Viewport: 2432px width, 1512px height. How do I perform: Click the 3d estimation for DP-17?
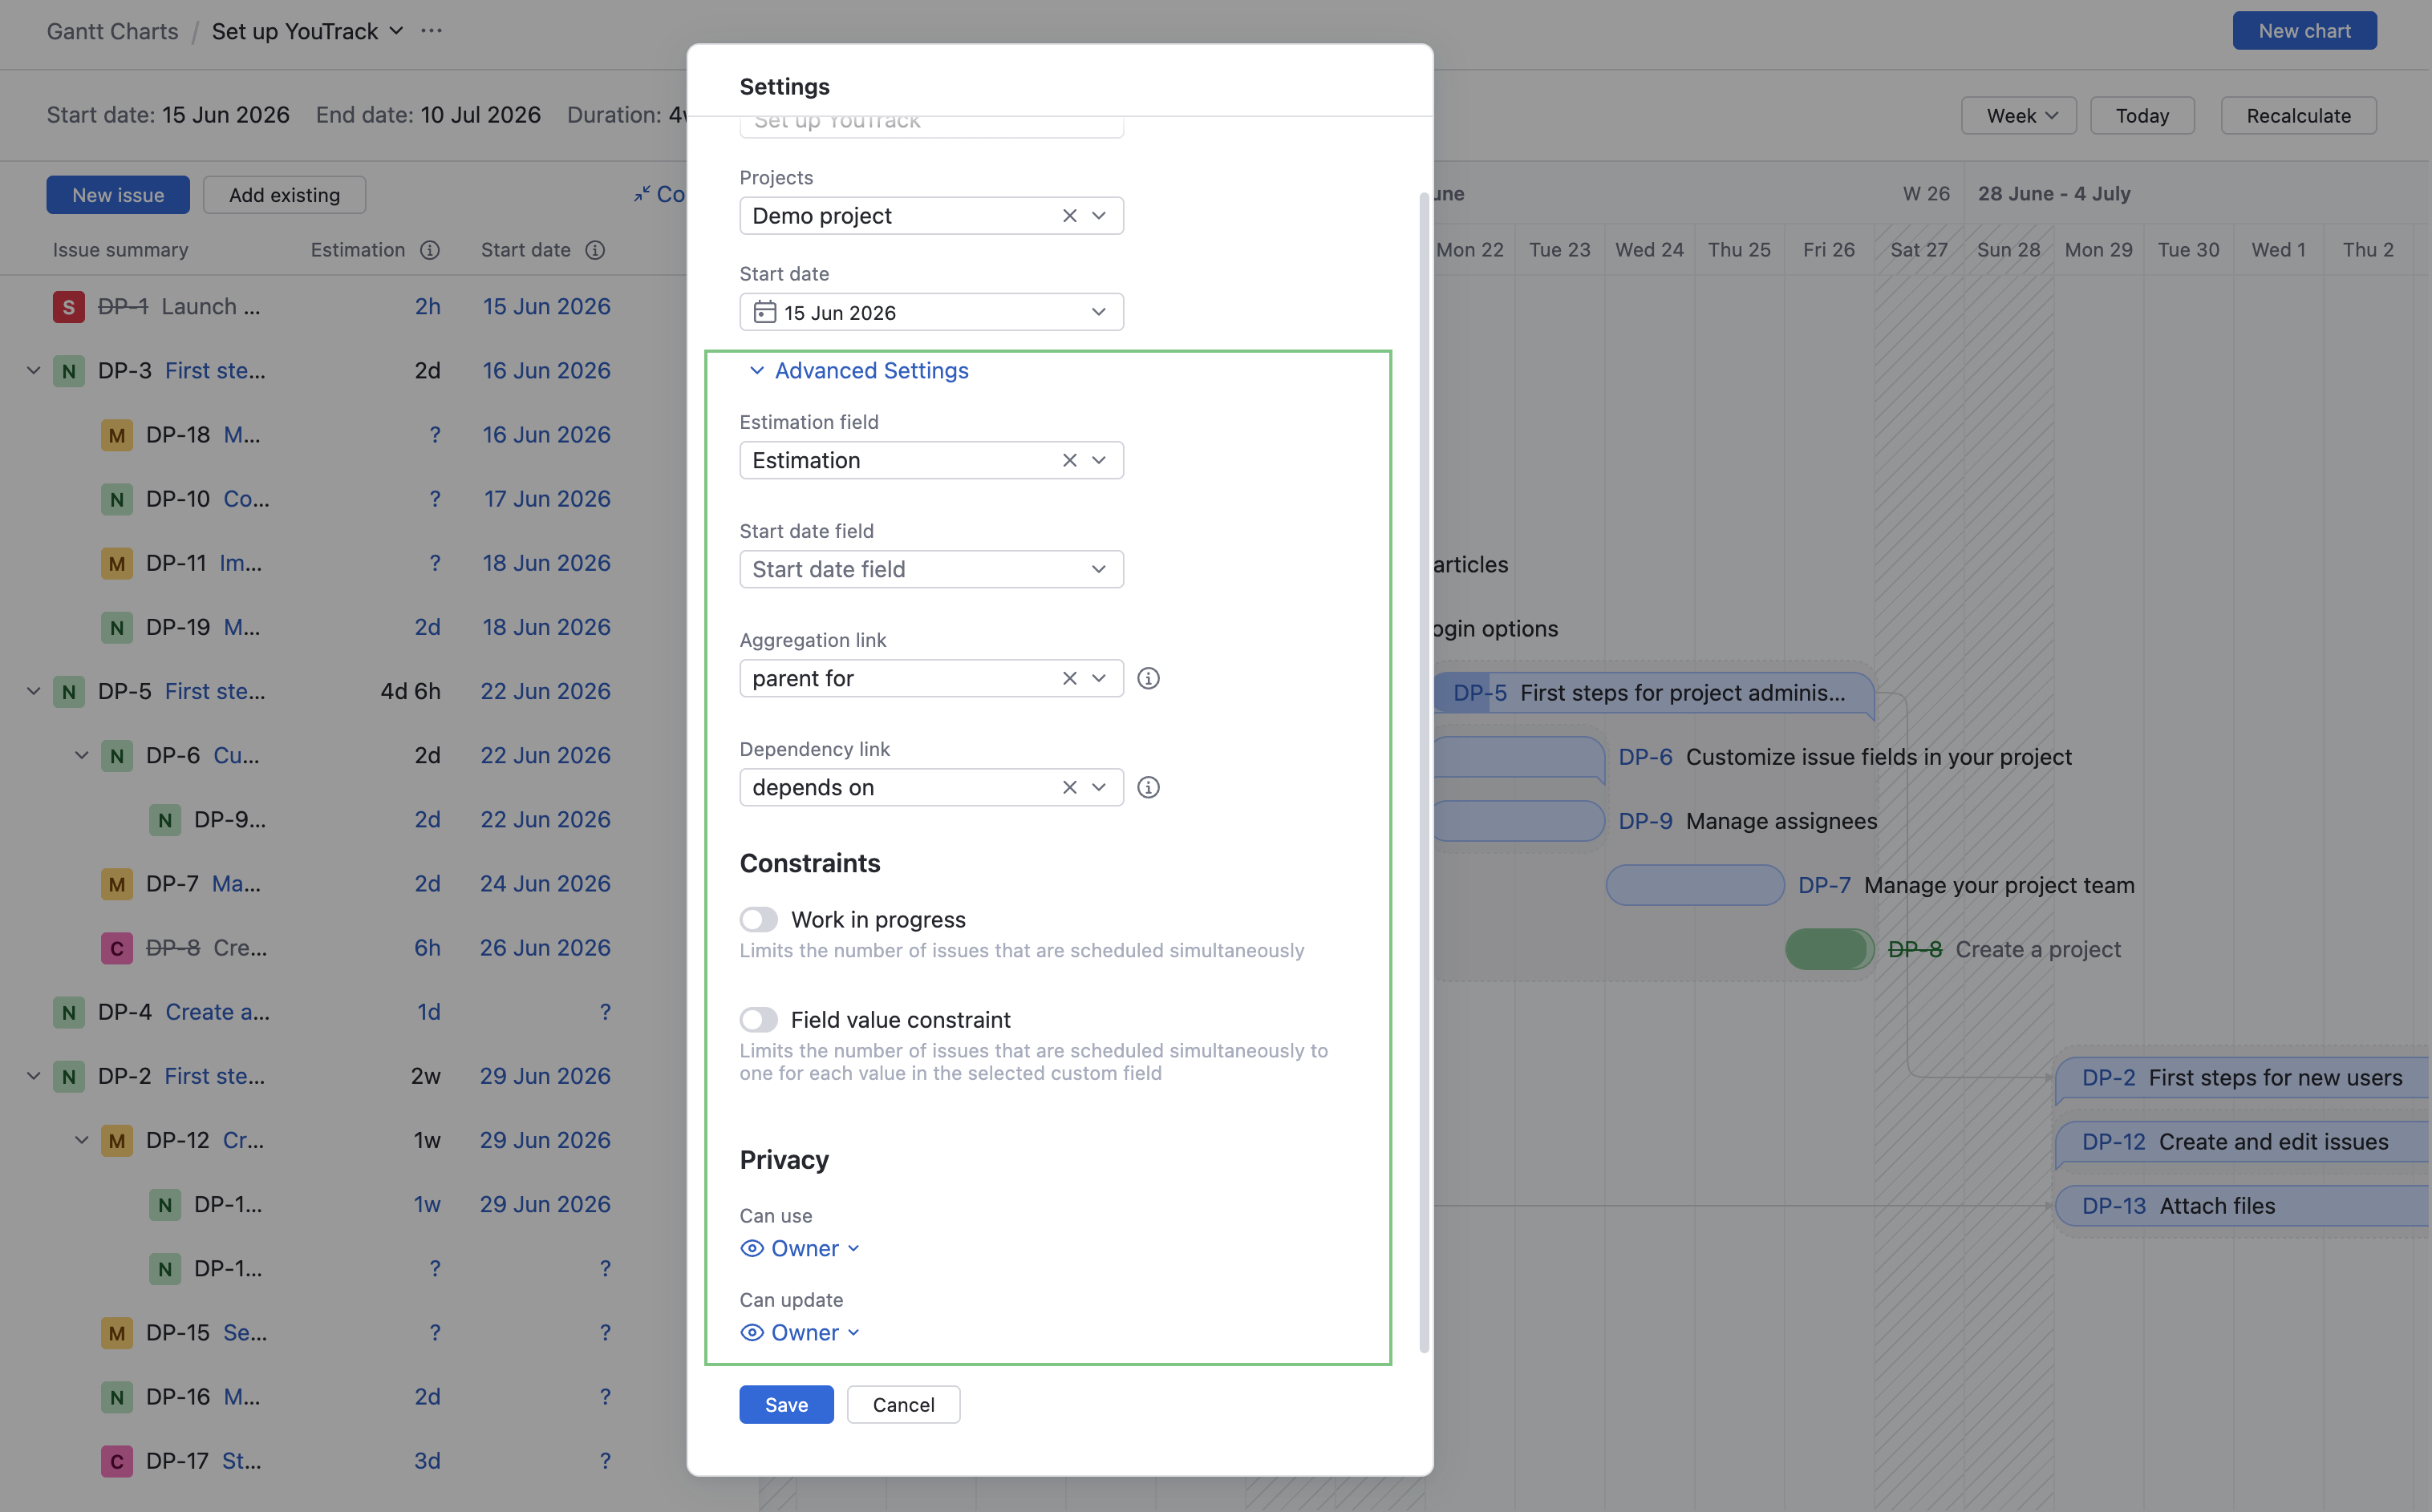(428, 1461)
